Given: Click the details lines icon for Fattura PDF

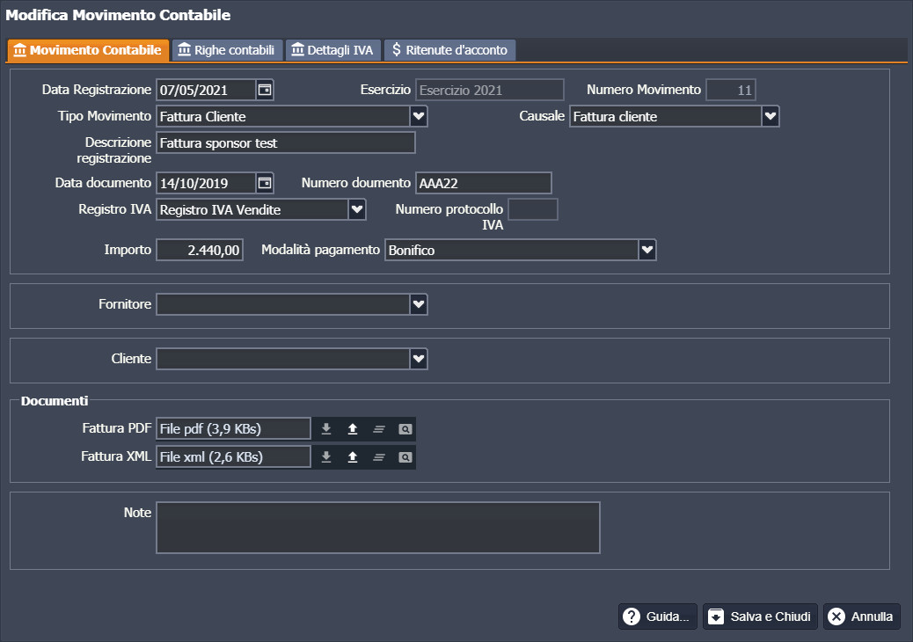Looking at the screenshot, I should pyautogui.click(x=378, y=429).
